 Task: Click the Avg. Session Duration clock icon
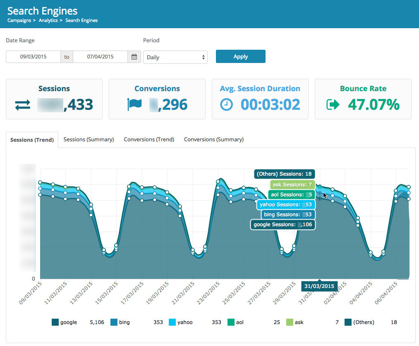coord(226,105)
